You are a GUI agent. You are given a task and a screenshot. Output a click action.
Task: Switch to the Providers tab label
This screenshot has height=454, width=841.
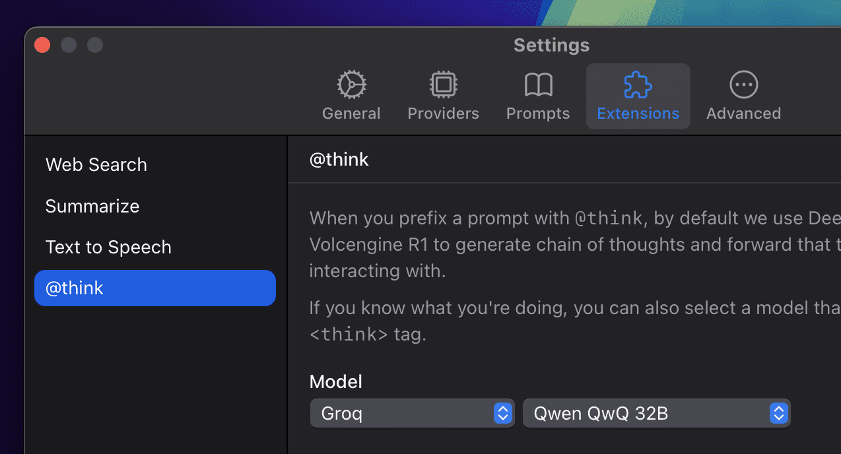point(443,113)
